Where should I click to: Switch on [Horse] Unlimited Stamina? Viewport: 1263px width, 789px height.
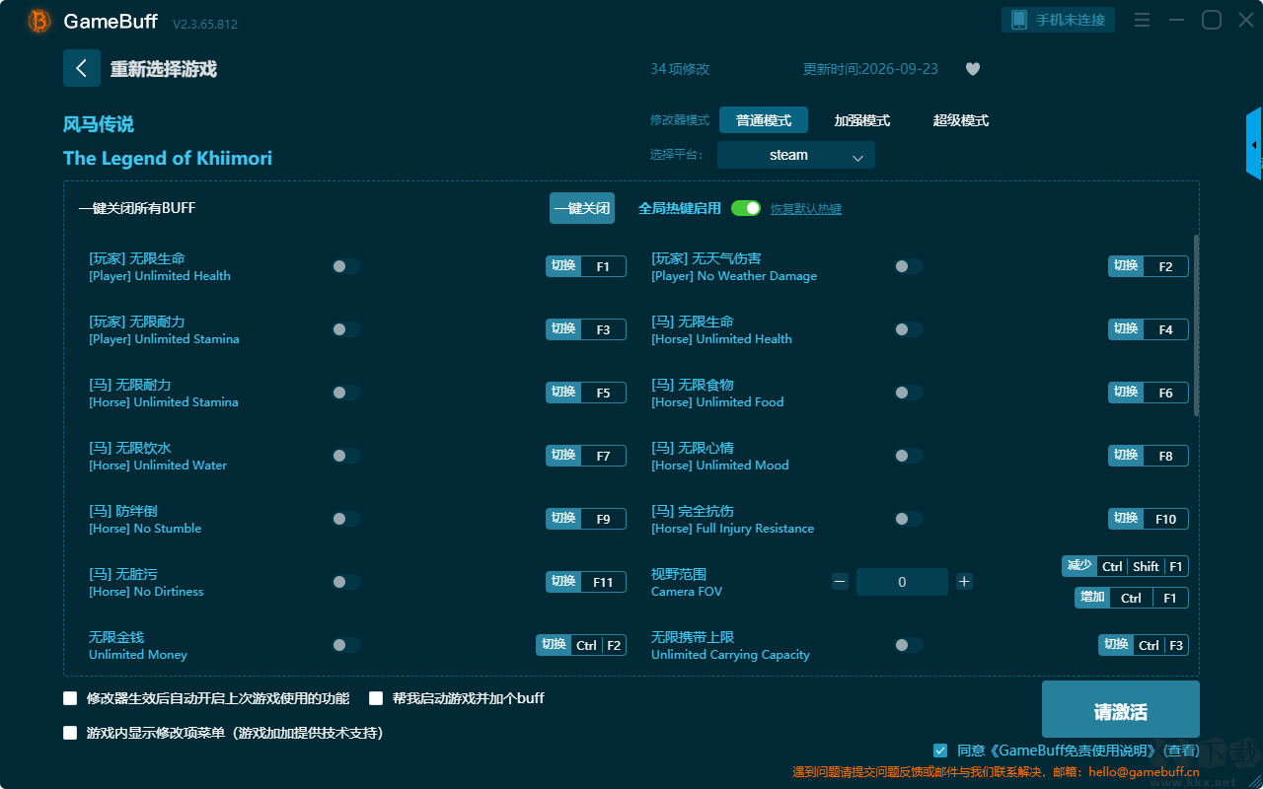tap(346, 393)
